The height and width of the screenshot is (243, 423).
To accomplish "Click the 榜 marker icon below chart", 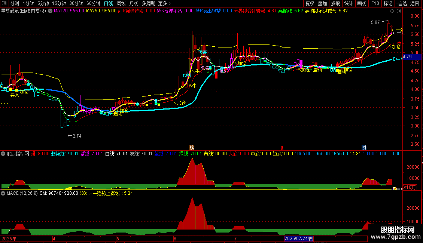I will pos(192,147).
